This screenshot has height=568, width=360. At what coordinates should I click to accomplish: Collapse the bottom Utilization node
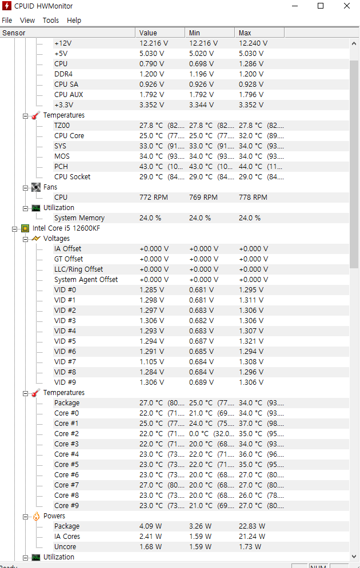coord(25,558)
